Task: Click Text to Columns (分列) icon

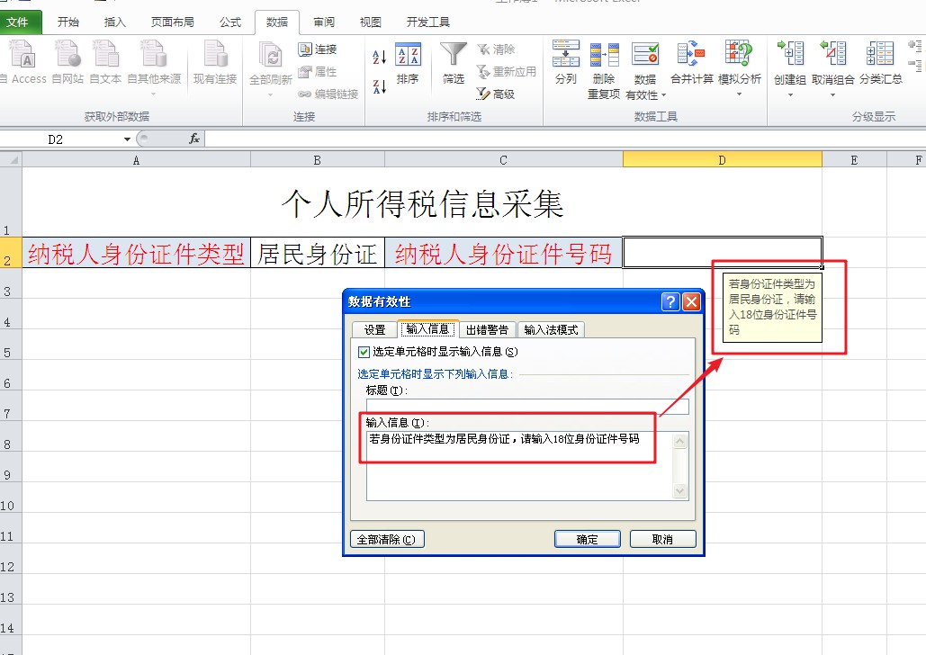Action: pyautogui.click(x=566, y=62)
